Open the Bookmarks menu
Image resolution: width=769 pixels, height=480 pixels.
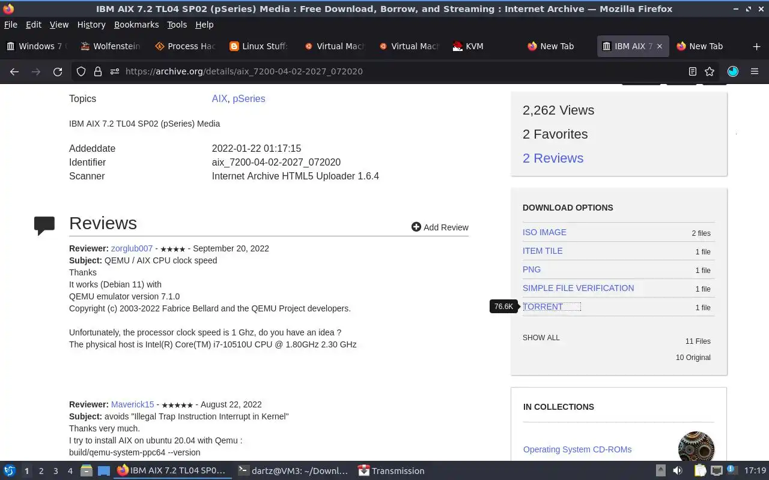click(x=136, y=25)
